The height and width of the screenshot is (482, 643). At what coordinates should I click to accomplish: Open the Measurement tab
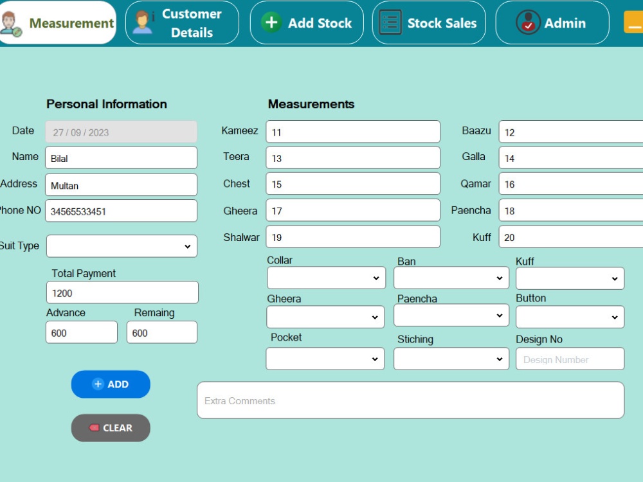(58, 22)
